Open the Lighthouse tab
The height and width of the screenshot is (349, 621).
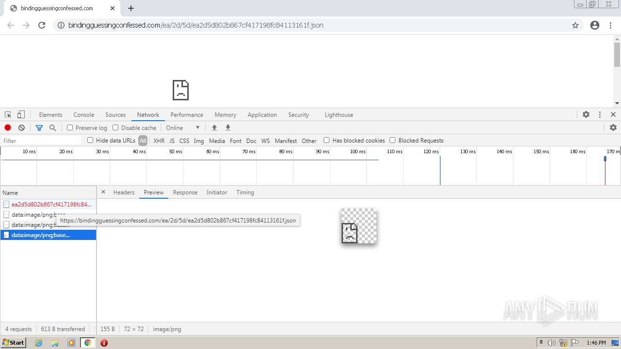coord(339,115)
